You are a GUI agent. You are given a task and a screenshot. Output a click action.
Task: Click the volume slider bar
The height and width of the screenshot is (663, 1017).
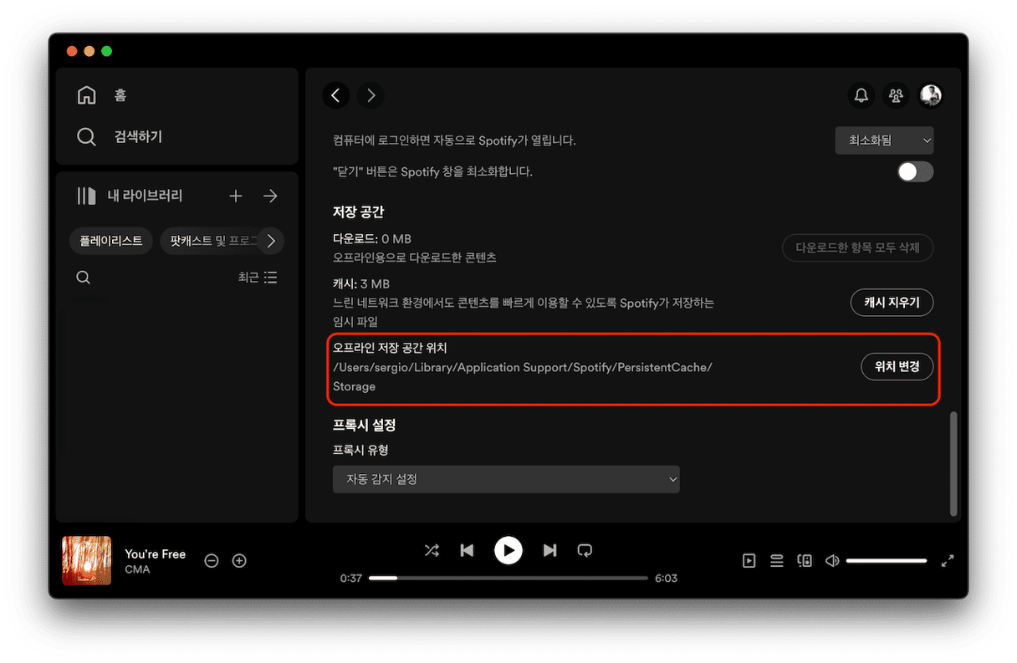[x=887, y=561]
